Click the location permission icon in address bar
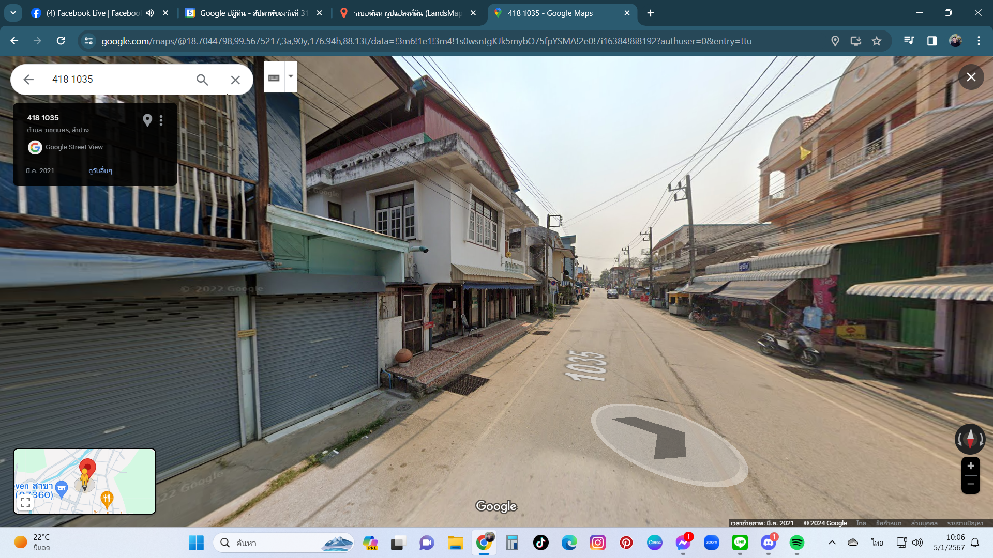993x558 pixels. tap(835, 41)
